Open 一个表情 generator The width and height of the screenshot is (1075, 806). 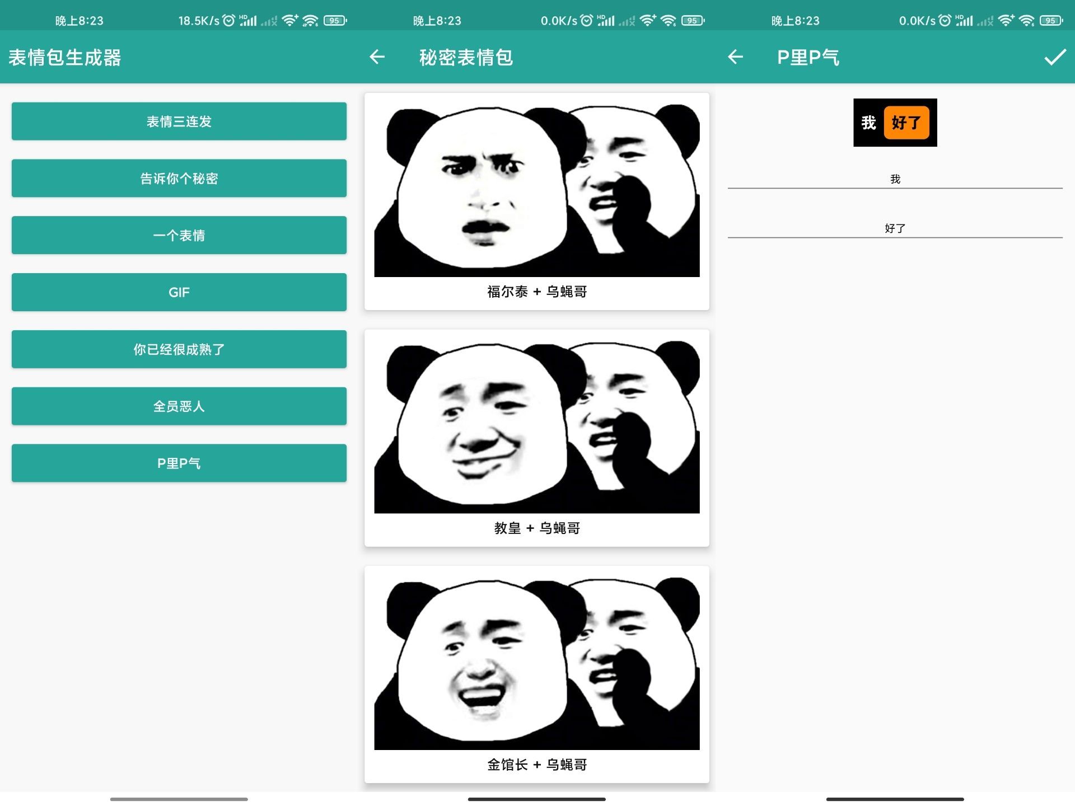(x=179, y=236)
